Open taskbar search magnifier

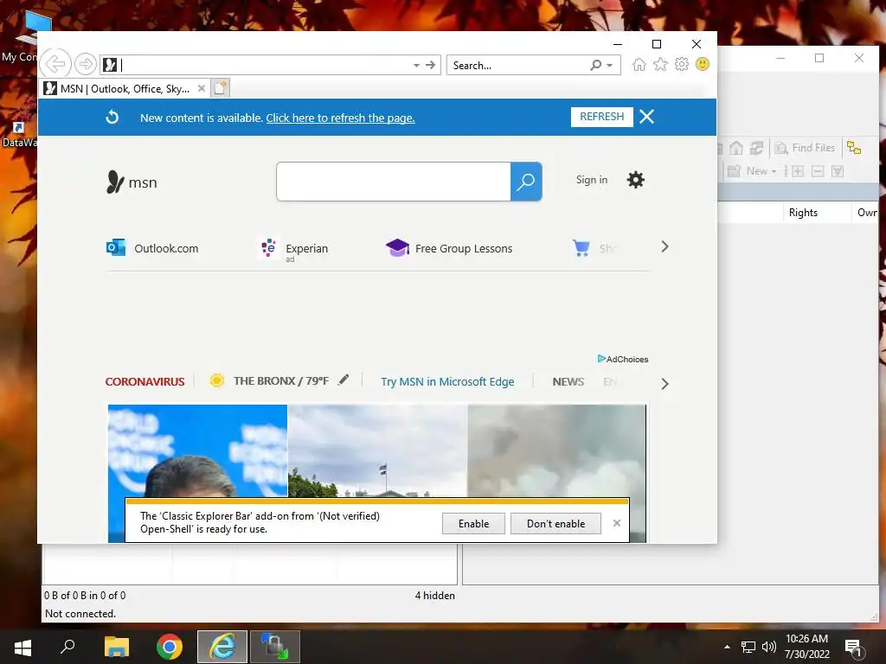pyautogui.click(x=67, y=647)
